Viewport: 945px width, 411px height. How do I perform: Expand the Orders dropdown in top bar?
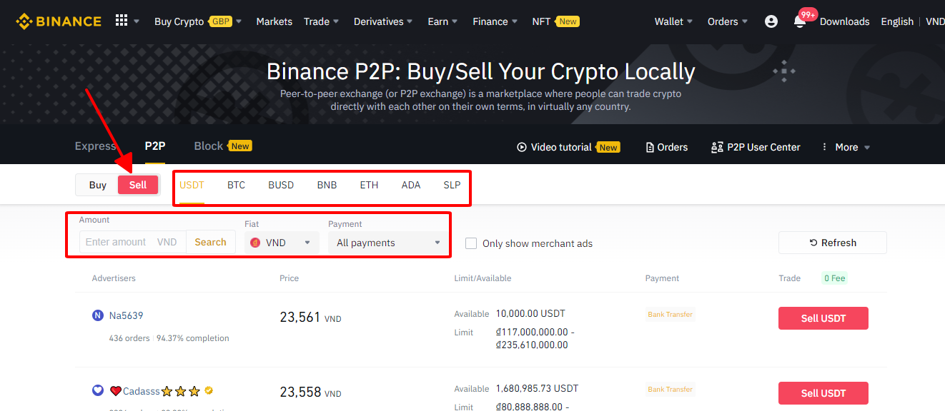(728, 21)
